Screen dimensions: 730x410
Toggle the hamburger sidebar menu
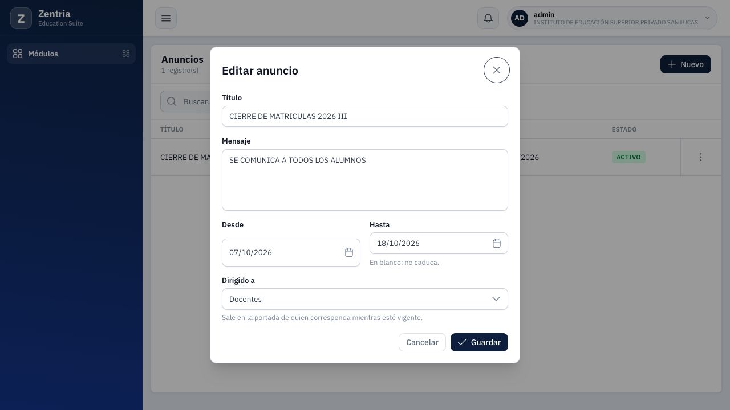[166, 18]
